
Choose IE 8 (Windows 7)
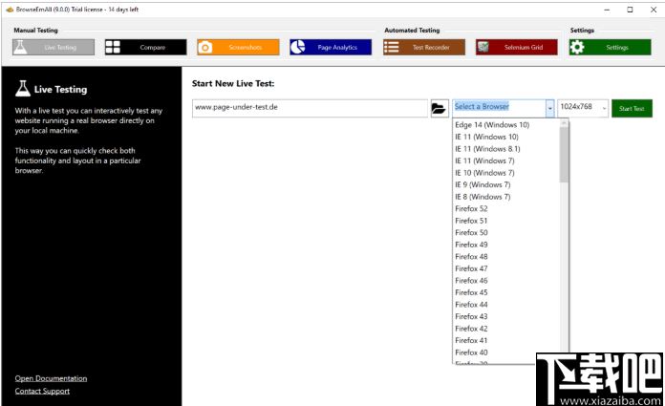coord(506,197)
